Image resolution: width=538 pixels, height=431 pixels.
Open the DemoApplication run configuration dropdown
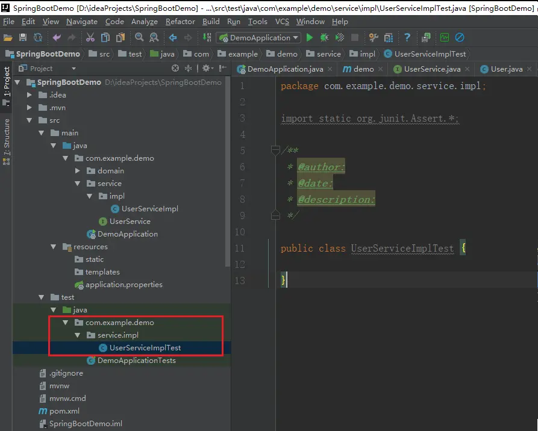[258, 37]
